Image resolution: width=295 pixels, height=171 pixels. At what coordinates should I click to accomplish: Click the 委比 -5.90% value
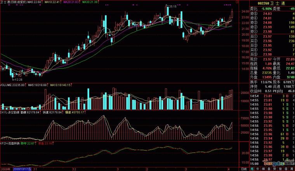pyautogui.click(x=266, y=9)
